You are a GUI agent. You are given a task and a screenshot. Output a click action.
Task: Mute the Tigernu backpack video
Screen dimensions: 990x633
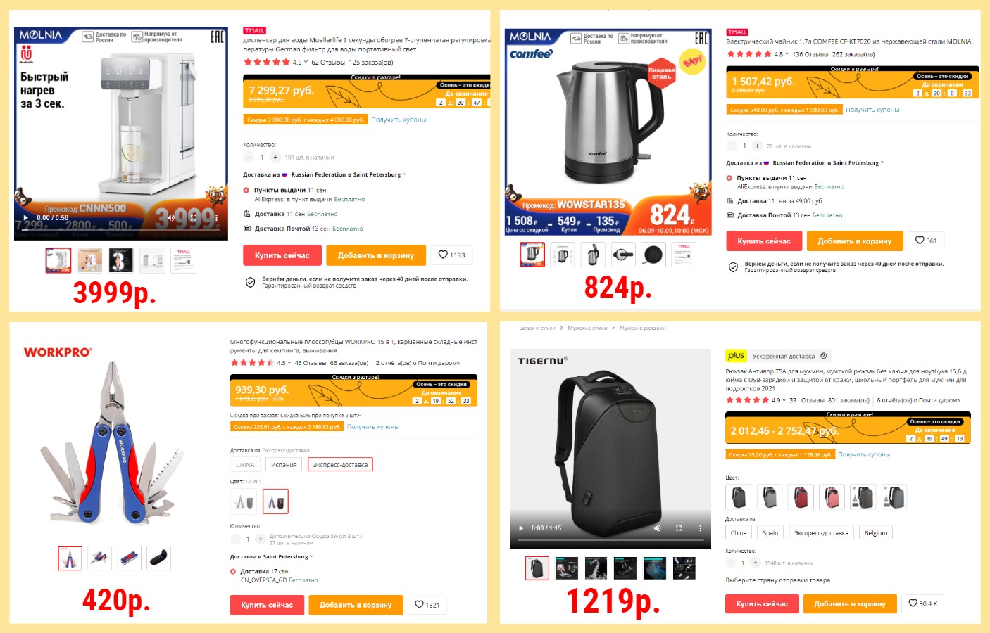pyautogui.click(x=657, y=527)
